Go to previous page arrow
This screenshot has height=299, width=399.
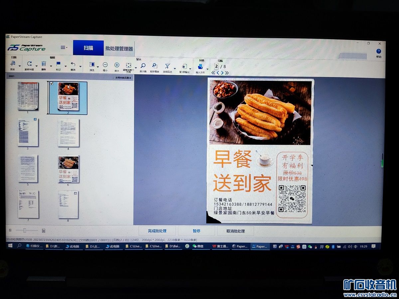218,72
